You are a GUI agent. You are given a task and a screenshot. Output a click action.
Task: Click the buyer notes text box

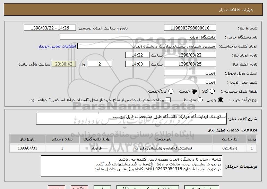click(131, 166)
